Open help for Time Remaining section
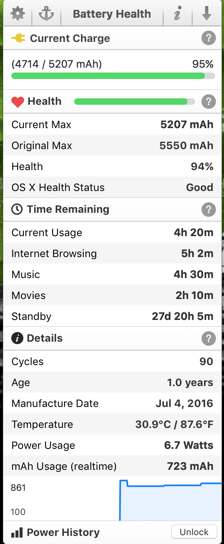 pyautogui.click(x=208, y=210)
